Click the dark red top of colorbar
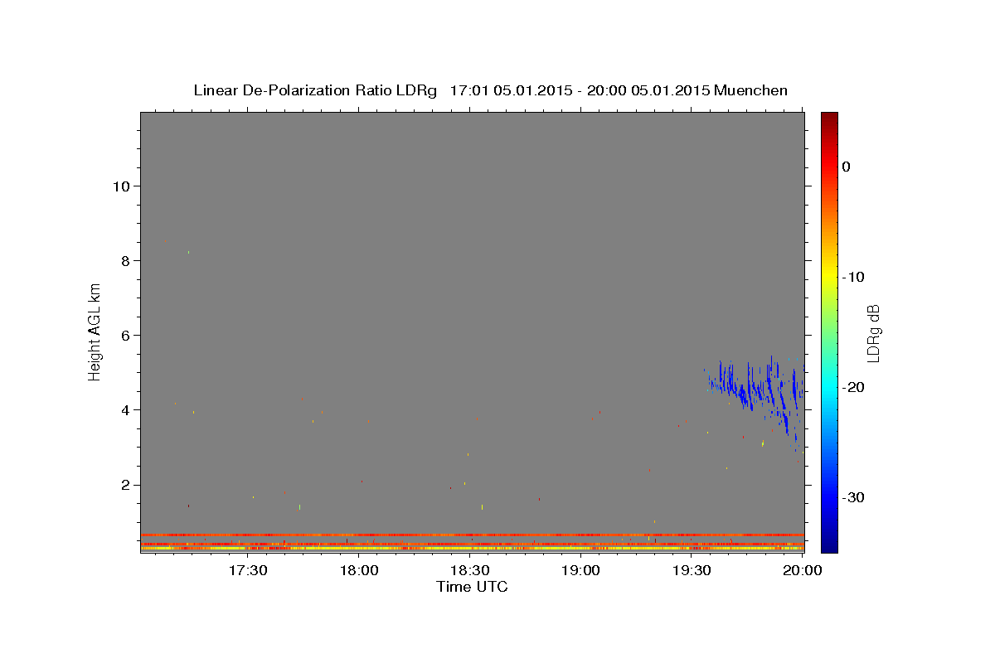This screenshot has height=663, width=995. point(829,120)
